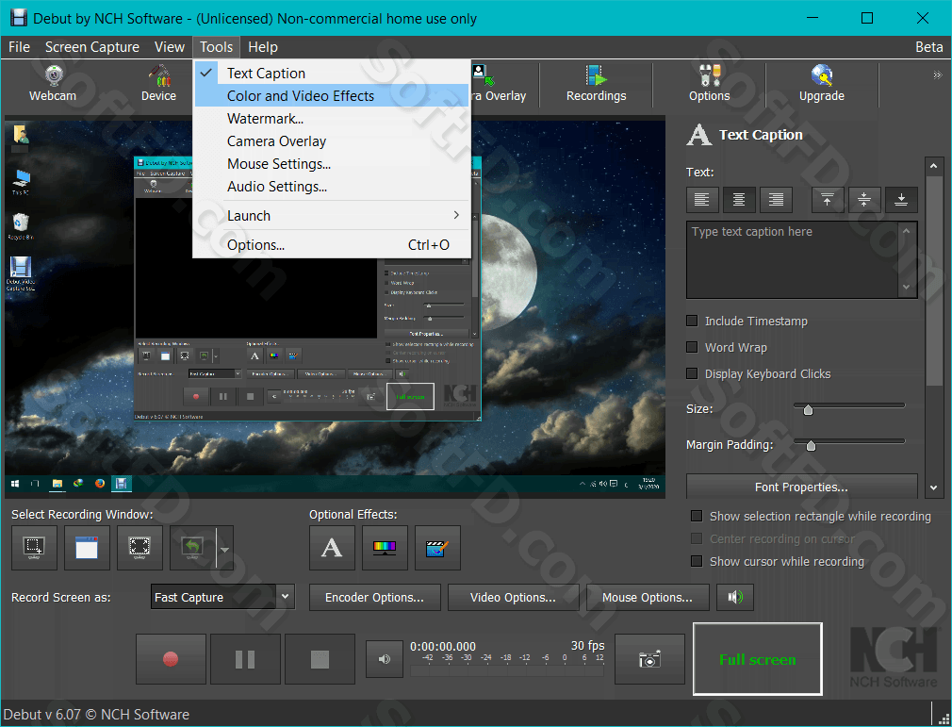Select Color and Video Effects
952x727 pixels.
tap(332, 95)
